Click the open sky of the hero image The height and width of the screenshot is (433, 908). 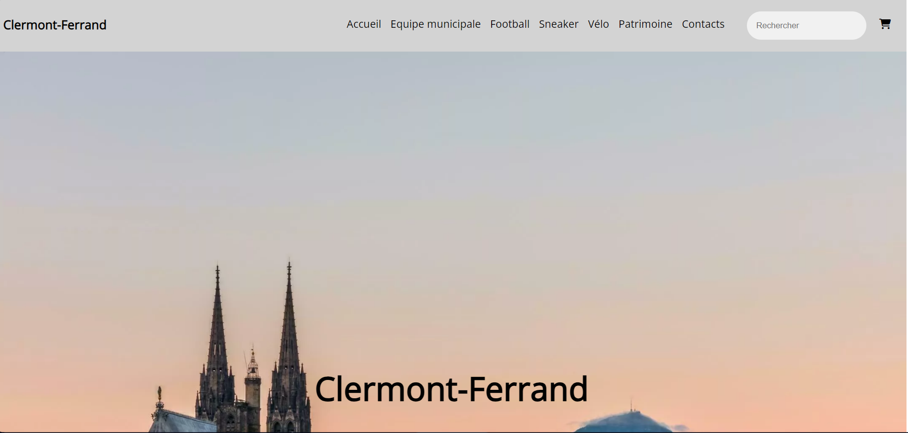[x=496, y=174]
